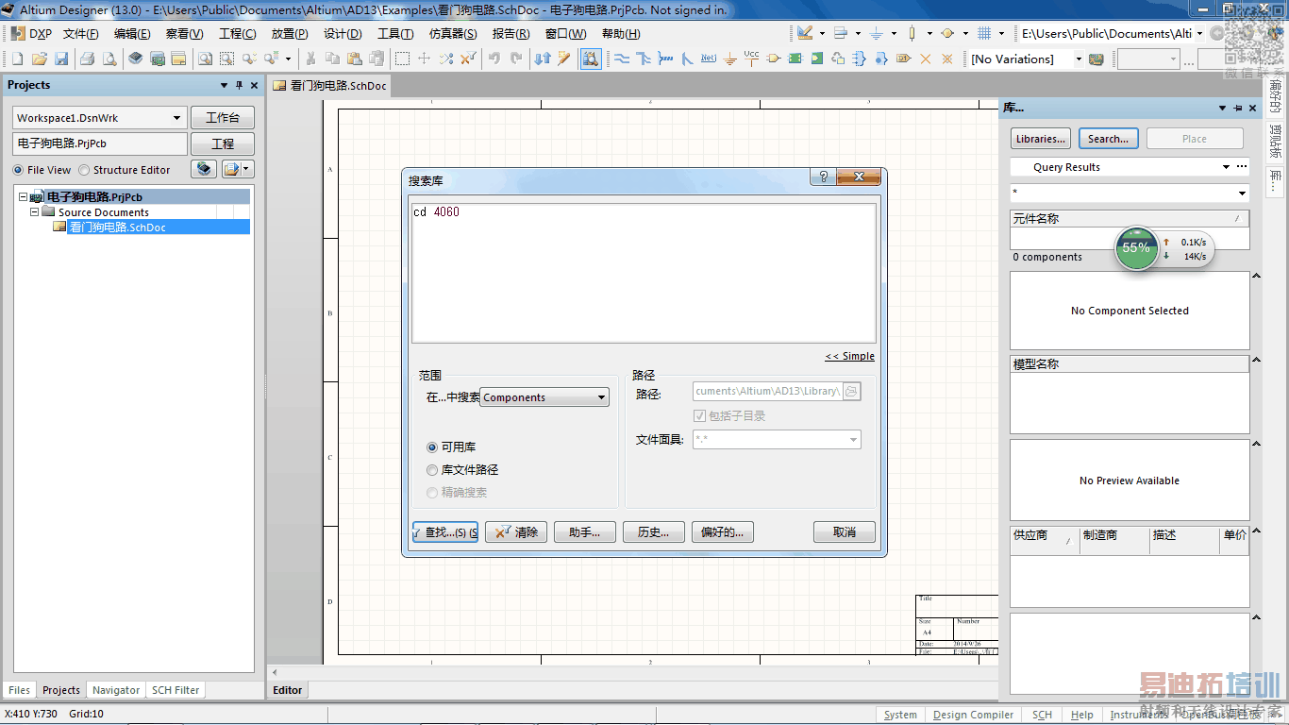Select the Structure Editor radio button
1289x725 pixels.
[x=84, y=170]
